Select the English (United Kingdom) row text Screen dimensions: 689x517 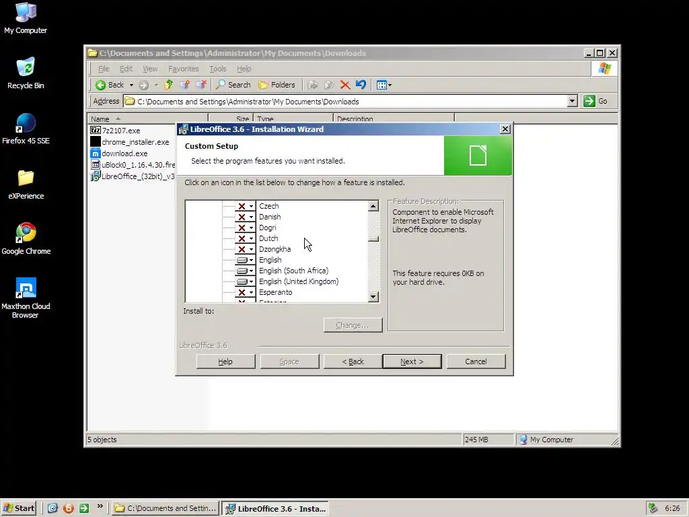click(x=299, y=281)
